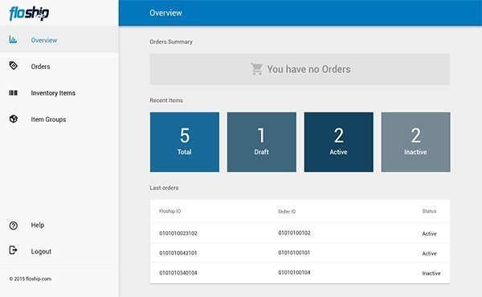Click the Item Groups box icon
This screenshot has height=297, width=482.
13,119
